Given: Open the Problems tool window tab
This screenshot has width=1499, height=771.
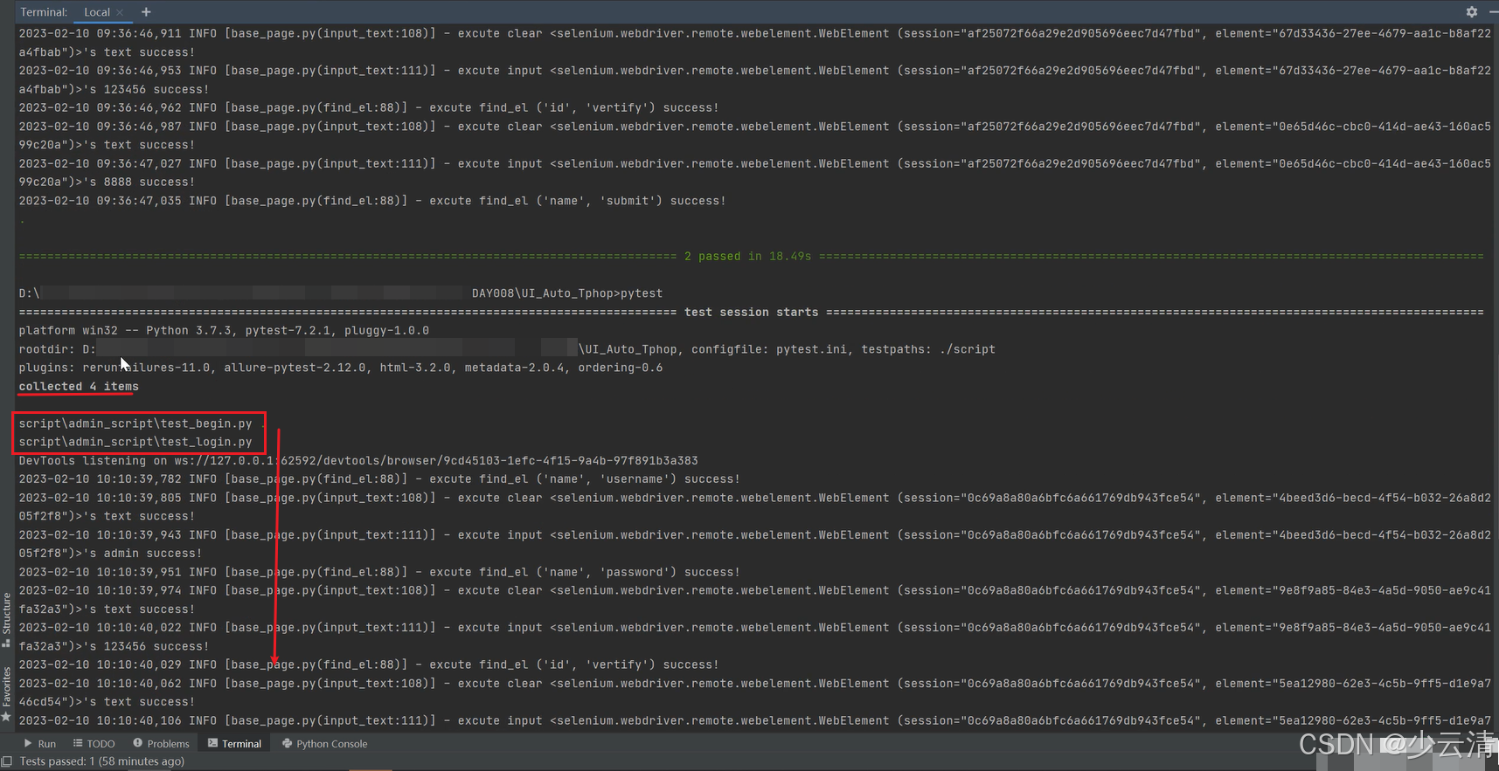Looking at the screenshot, I should coord(161,744).
